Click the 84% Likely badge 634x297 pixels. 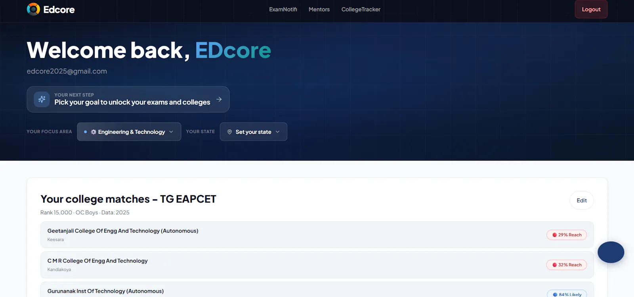567,294
